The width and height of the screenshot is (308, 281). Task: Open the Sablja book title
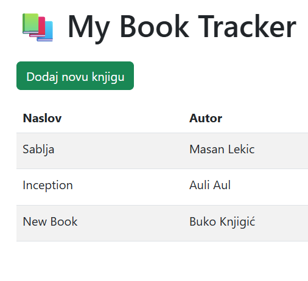coord(38,150)
